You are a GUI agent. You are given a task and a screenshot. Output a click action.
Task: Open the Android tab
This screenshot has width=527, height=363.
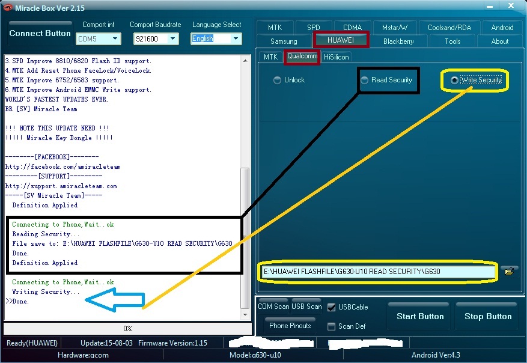502,28
